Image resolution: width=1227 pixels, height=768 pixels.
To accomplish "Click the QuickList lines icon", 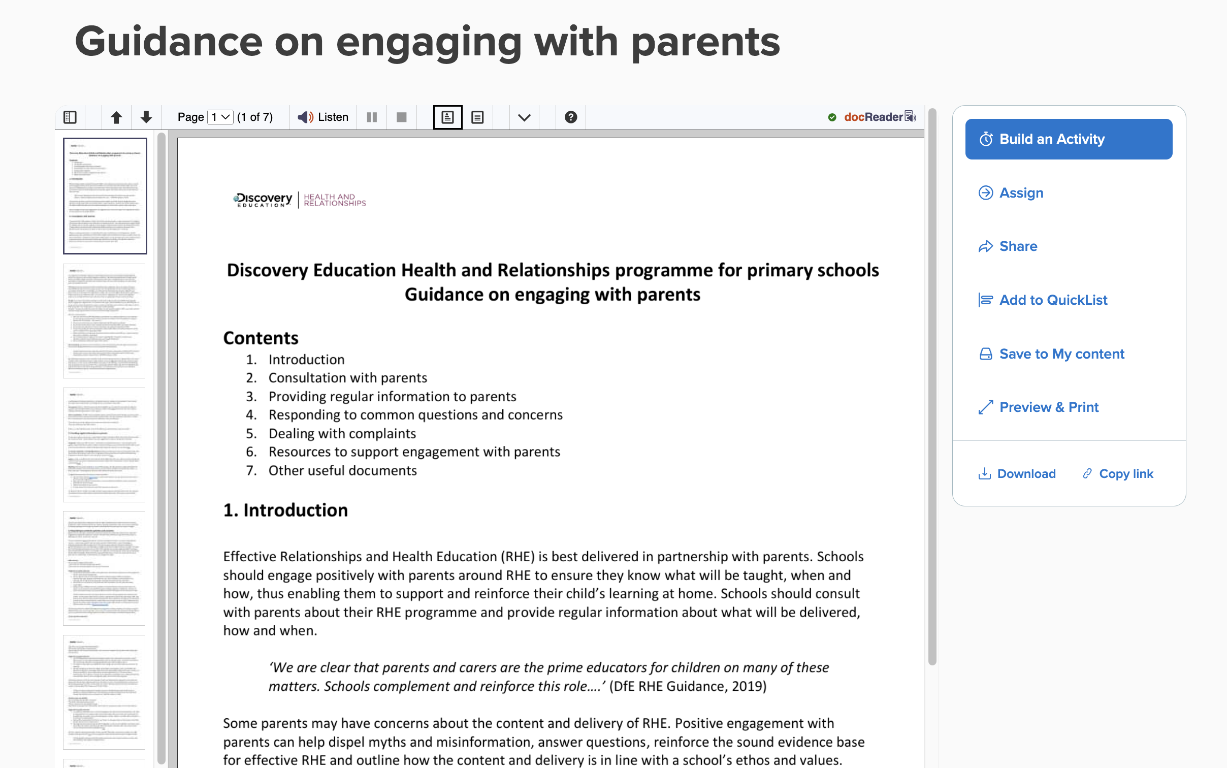I will 986,300.
